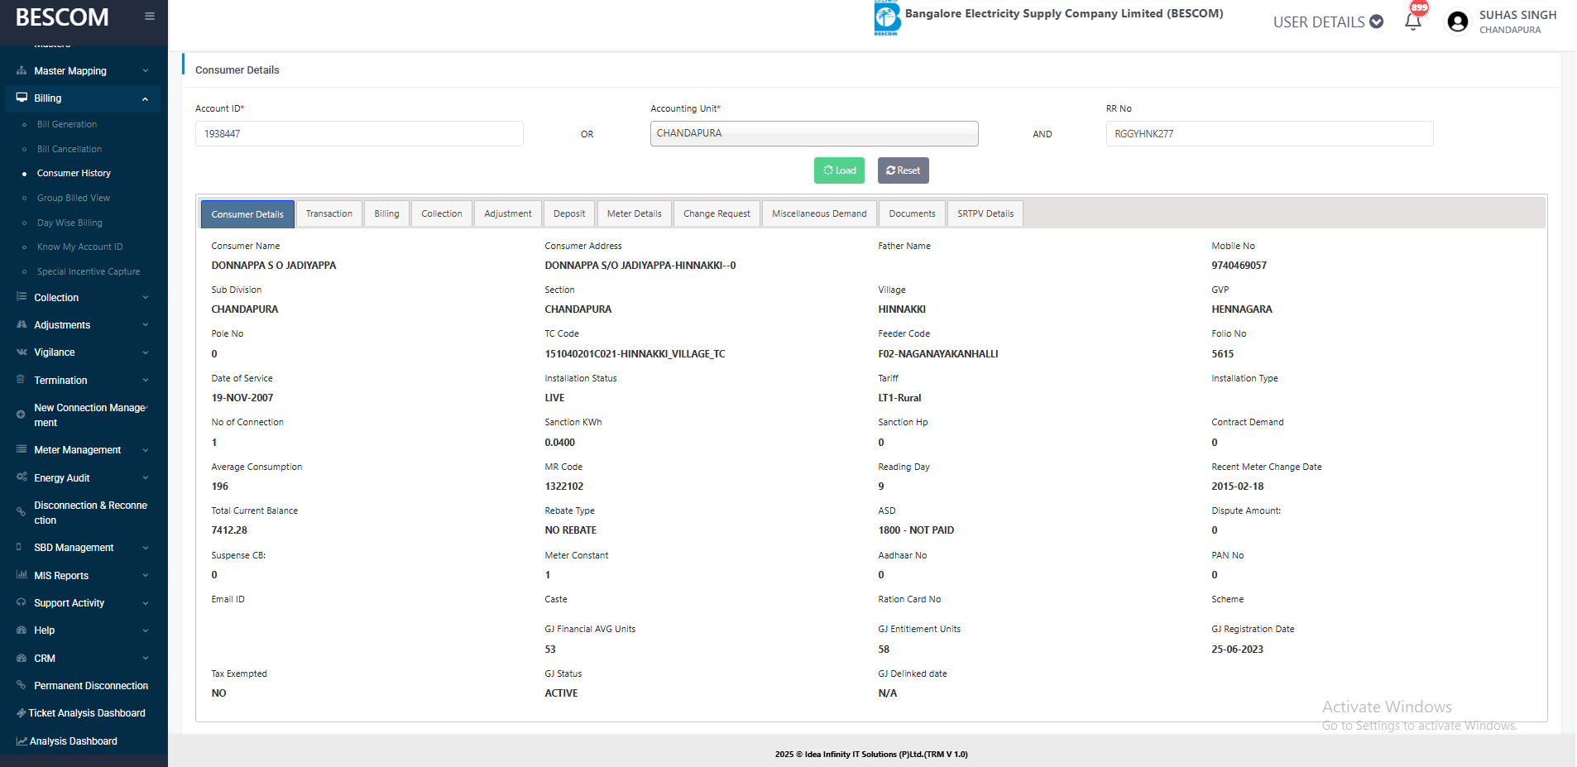This screenshot has width=1577, height=767.
Task: Click the CRM sidebar icon
Action: (22, 658)
